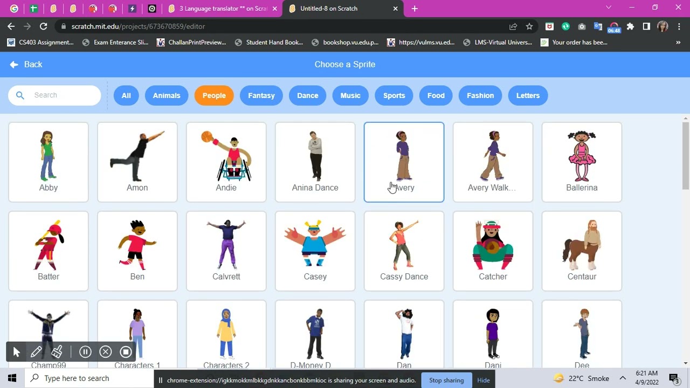This screenshot has width=690, height=388.
Task: Choose the Characters 2 sprite
Action: pos(226,334)
